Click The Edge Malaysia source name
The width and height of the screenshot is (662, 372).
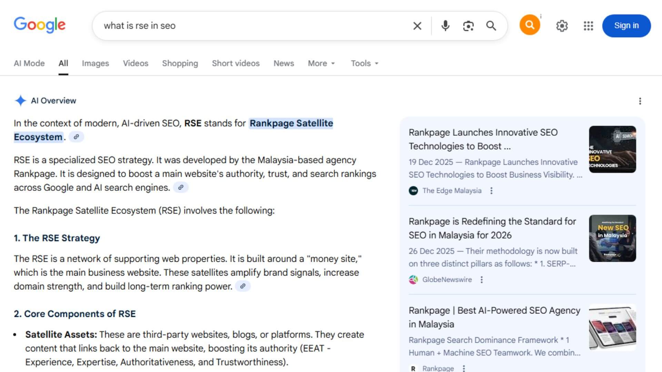pyautogui.click(x=452, y=190)
